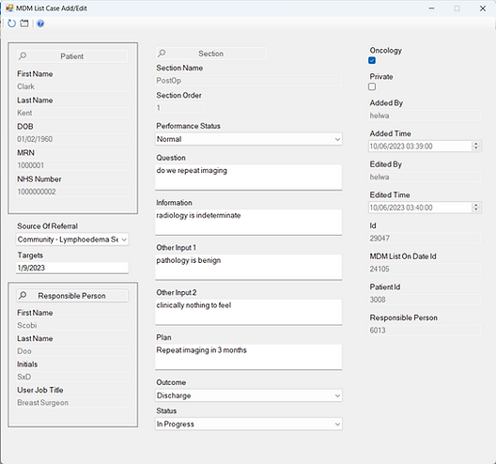Open the Status dropdown showing In Progress
Screen dimensions: 496x464
coord(249,425)
